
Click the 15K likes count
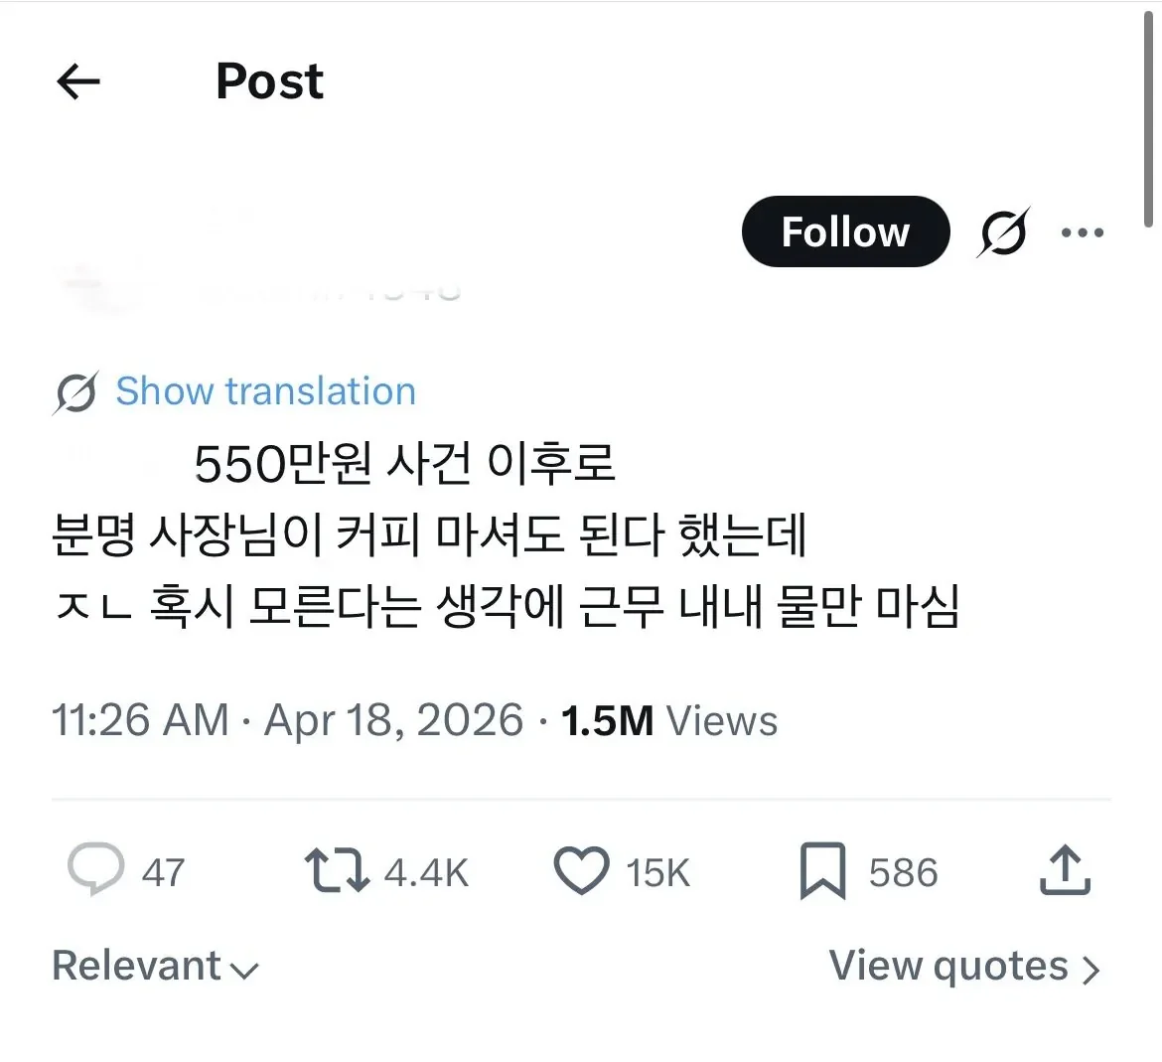tap(657, 873)
